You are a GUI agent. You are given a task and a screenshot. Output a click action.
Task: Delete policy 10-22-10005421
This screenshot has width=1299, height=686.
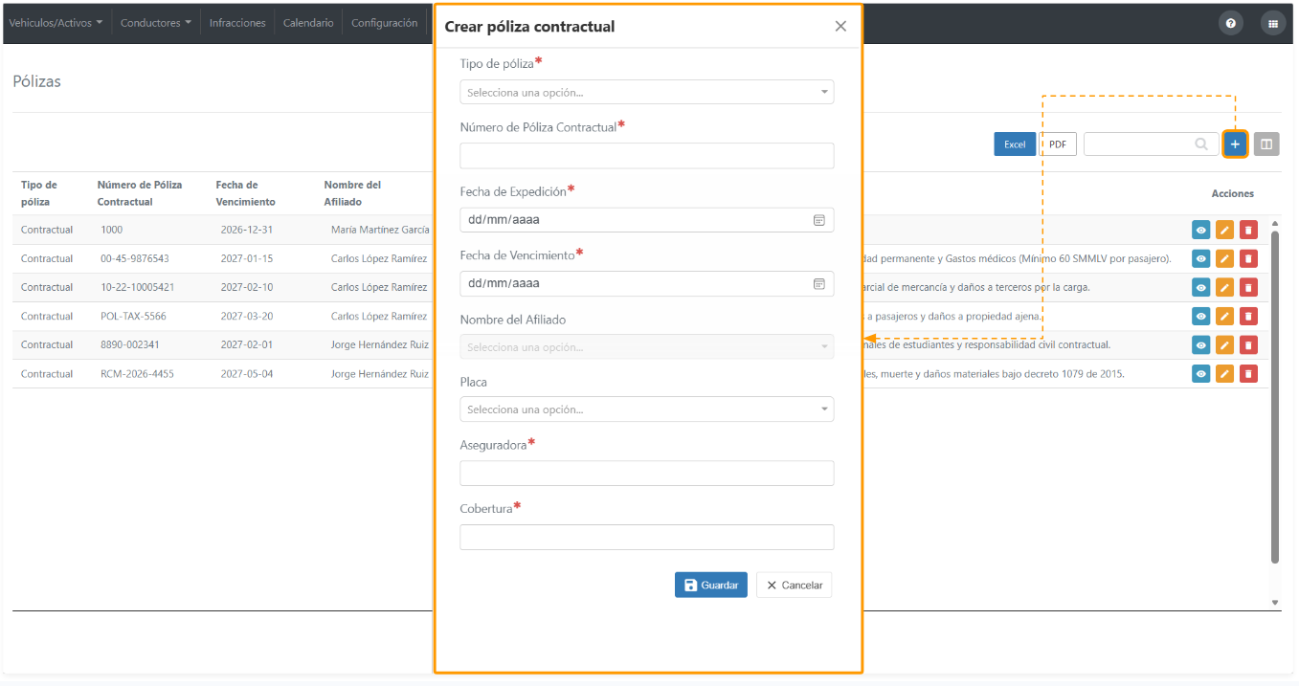point(1248,287)
